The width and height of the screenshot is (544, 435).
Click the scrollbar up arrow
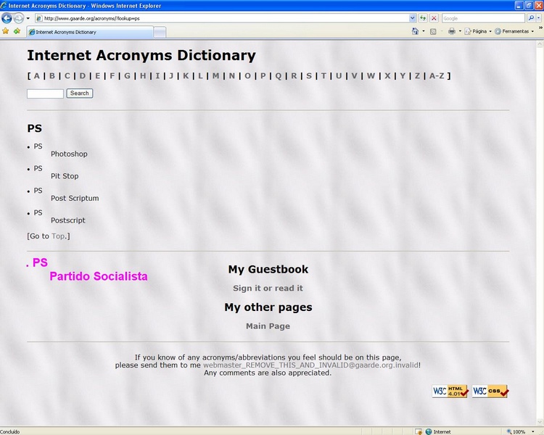(x=540, y=44)
